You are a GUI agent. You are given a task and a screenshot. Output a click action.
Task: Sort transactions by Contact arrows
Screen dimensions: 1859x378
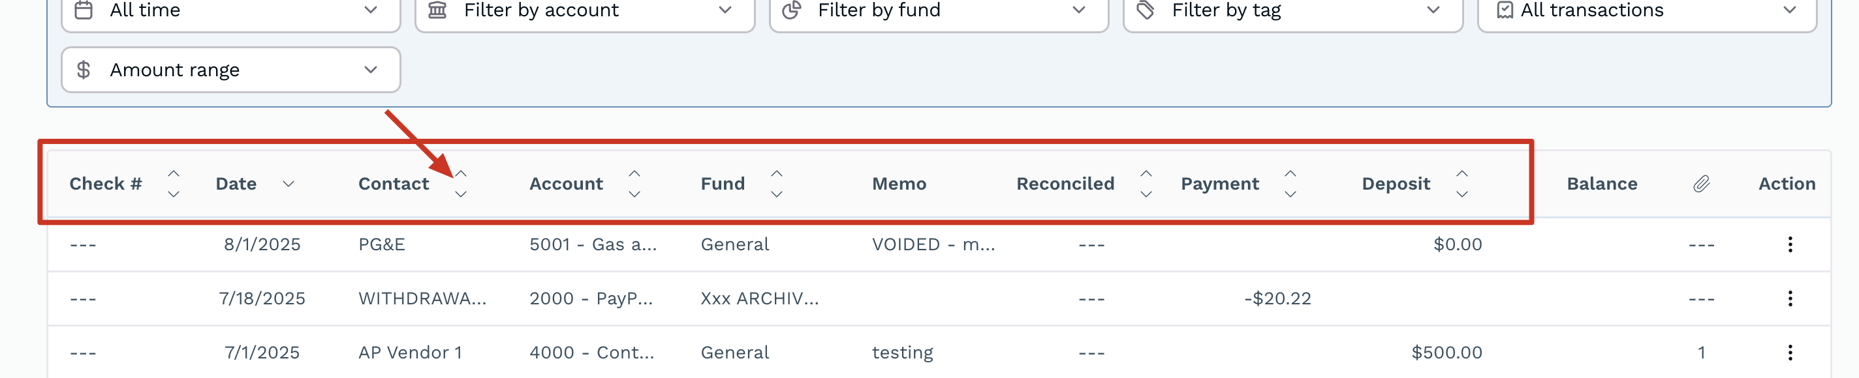pos(460,184)
